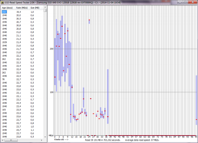Image resolution: width=198 pixels, height=143 pixels.
Task: Click the 'Read 39 191 MB in 703,352 seconds' text
Action: coord(103,140)
